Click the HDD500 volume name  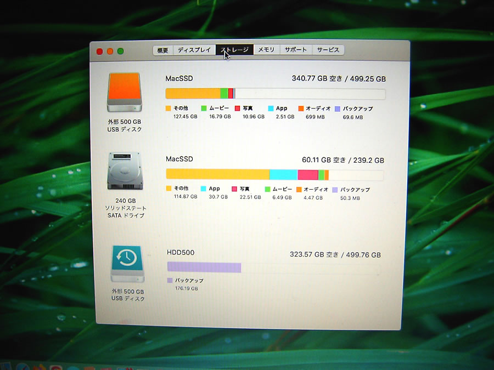click(181, 252)
